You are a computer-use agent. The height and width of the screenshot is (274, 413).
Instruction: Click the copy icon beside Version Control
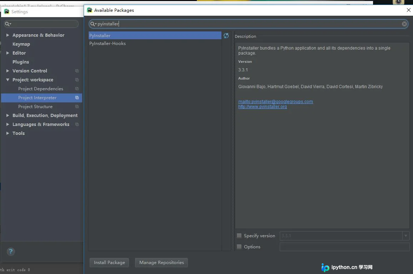77,71
